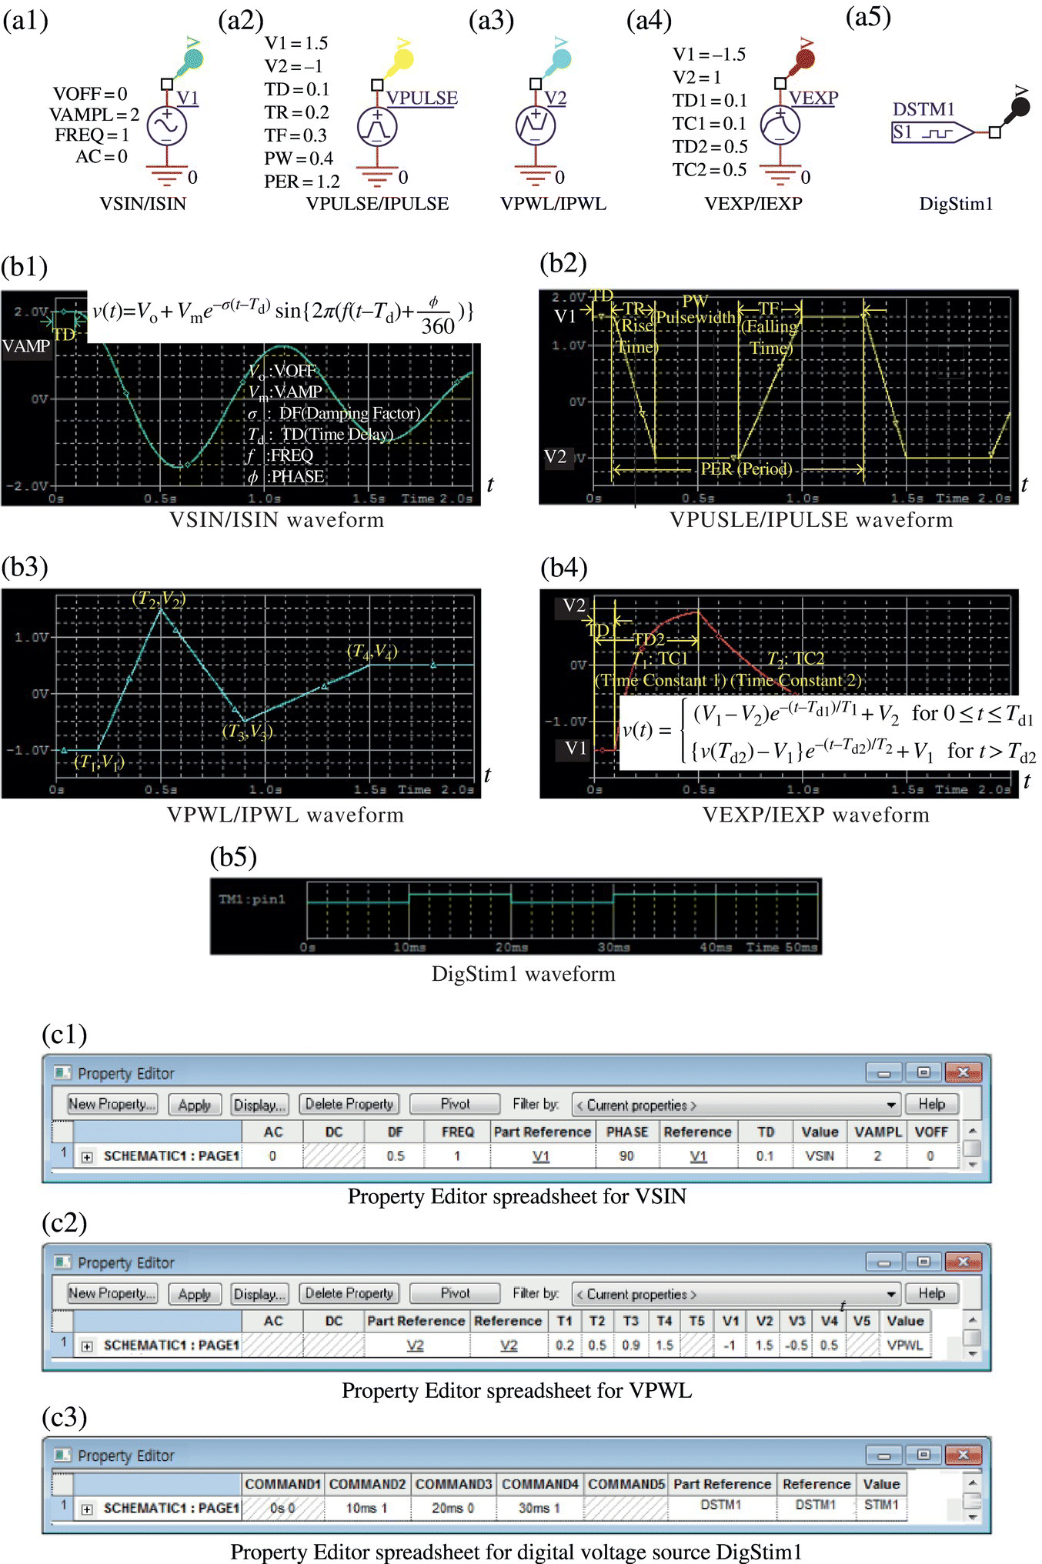Click Value cell showing VSIN

[x=820, y=1155]
